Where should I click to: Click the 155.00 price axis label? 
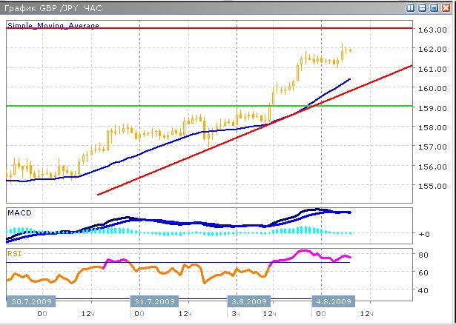431,187
